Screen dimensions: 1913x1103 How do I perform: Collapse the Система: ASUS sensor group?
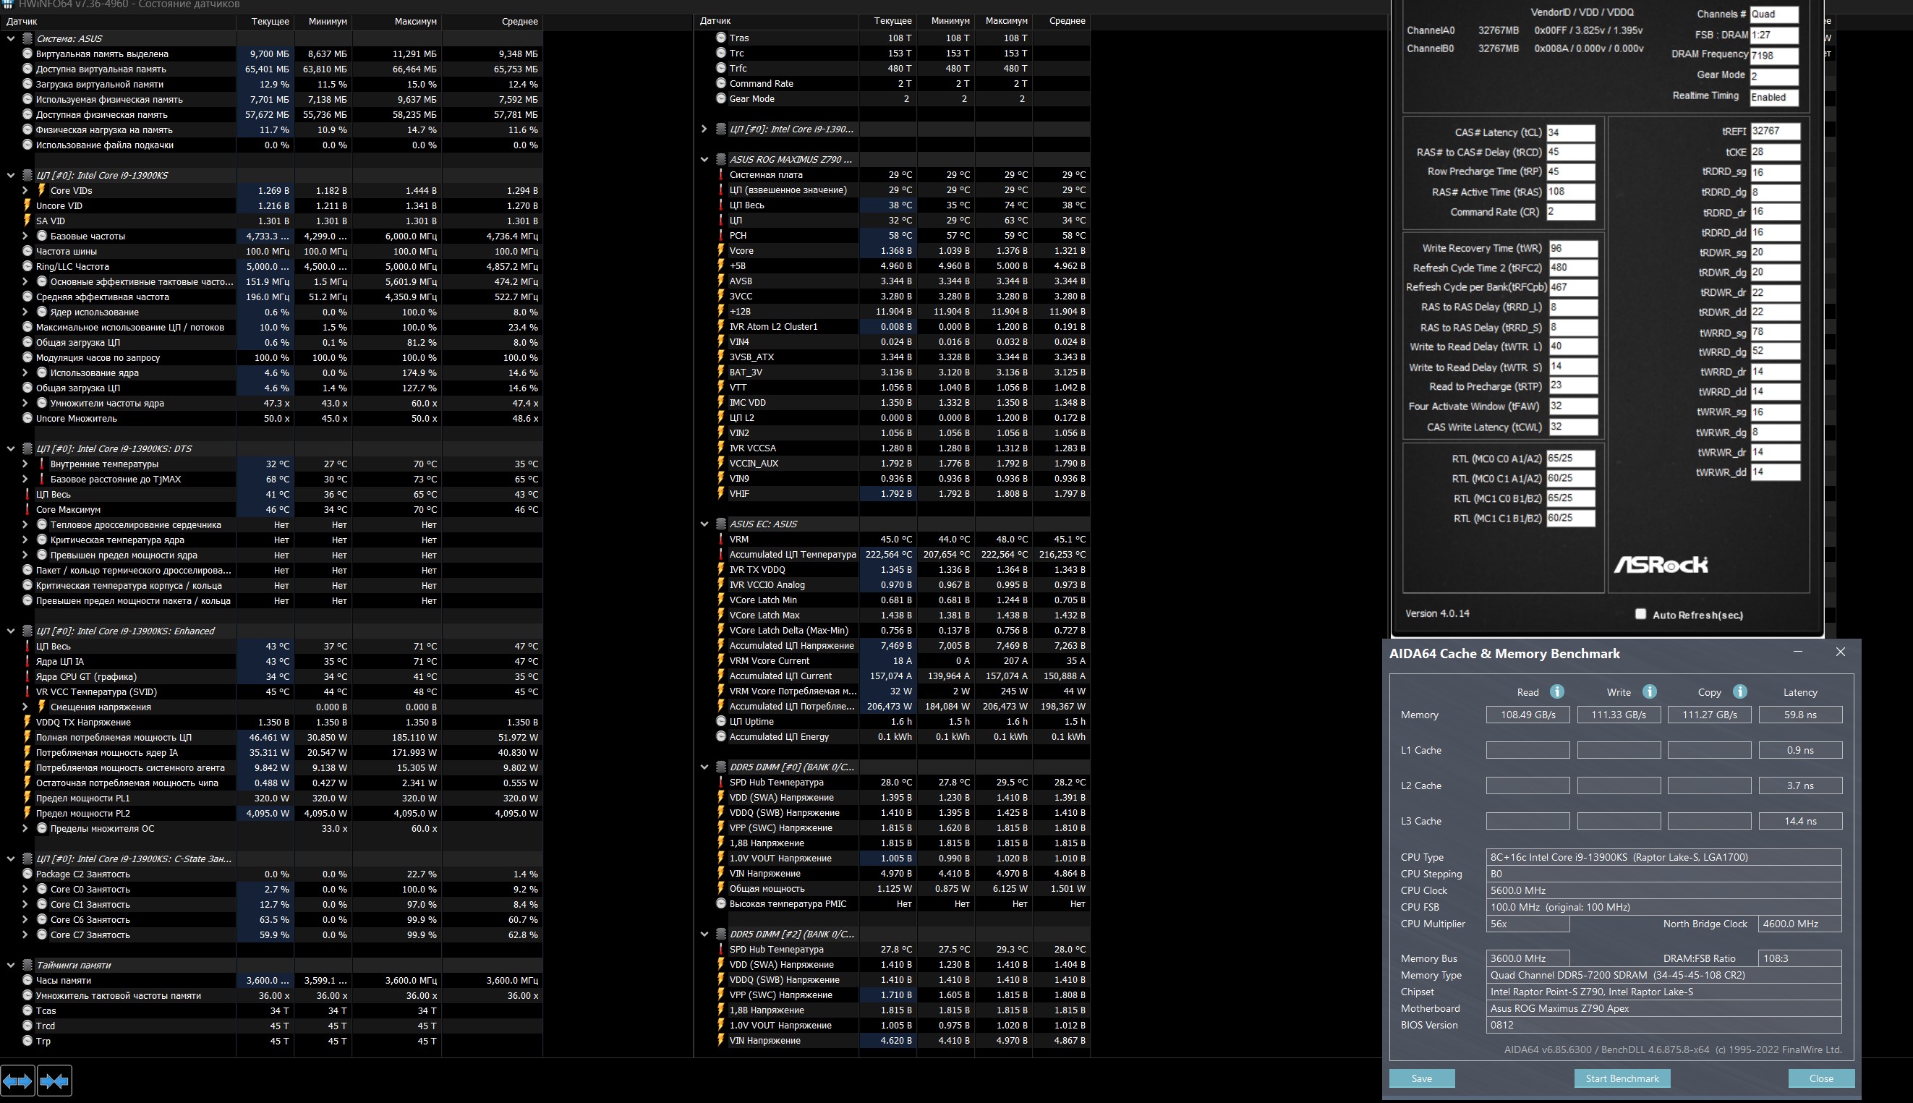click(11, 38)
